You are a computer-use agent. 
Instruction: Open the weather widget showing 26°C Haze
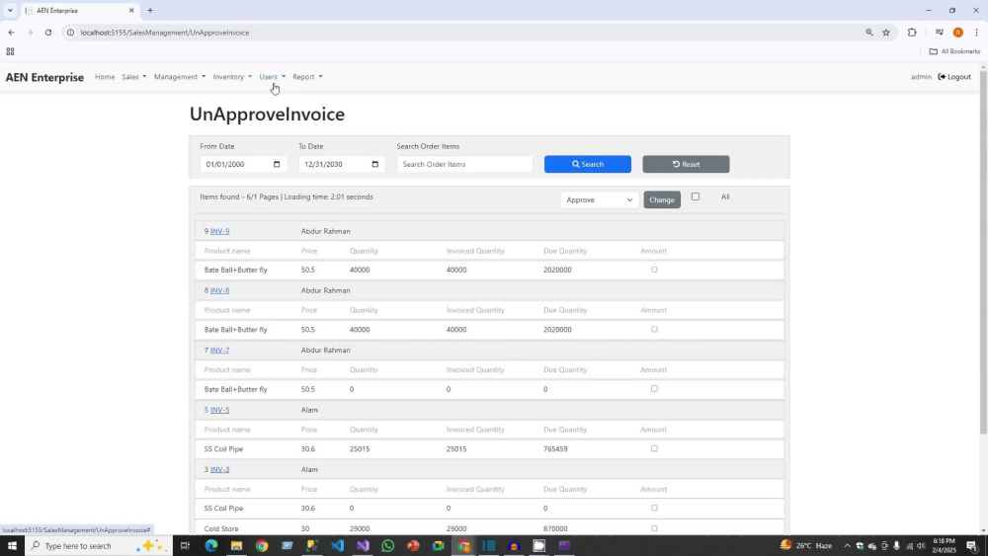[x=806, y=545]
